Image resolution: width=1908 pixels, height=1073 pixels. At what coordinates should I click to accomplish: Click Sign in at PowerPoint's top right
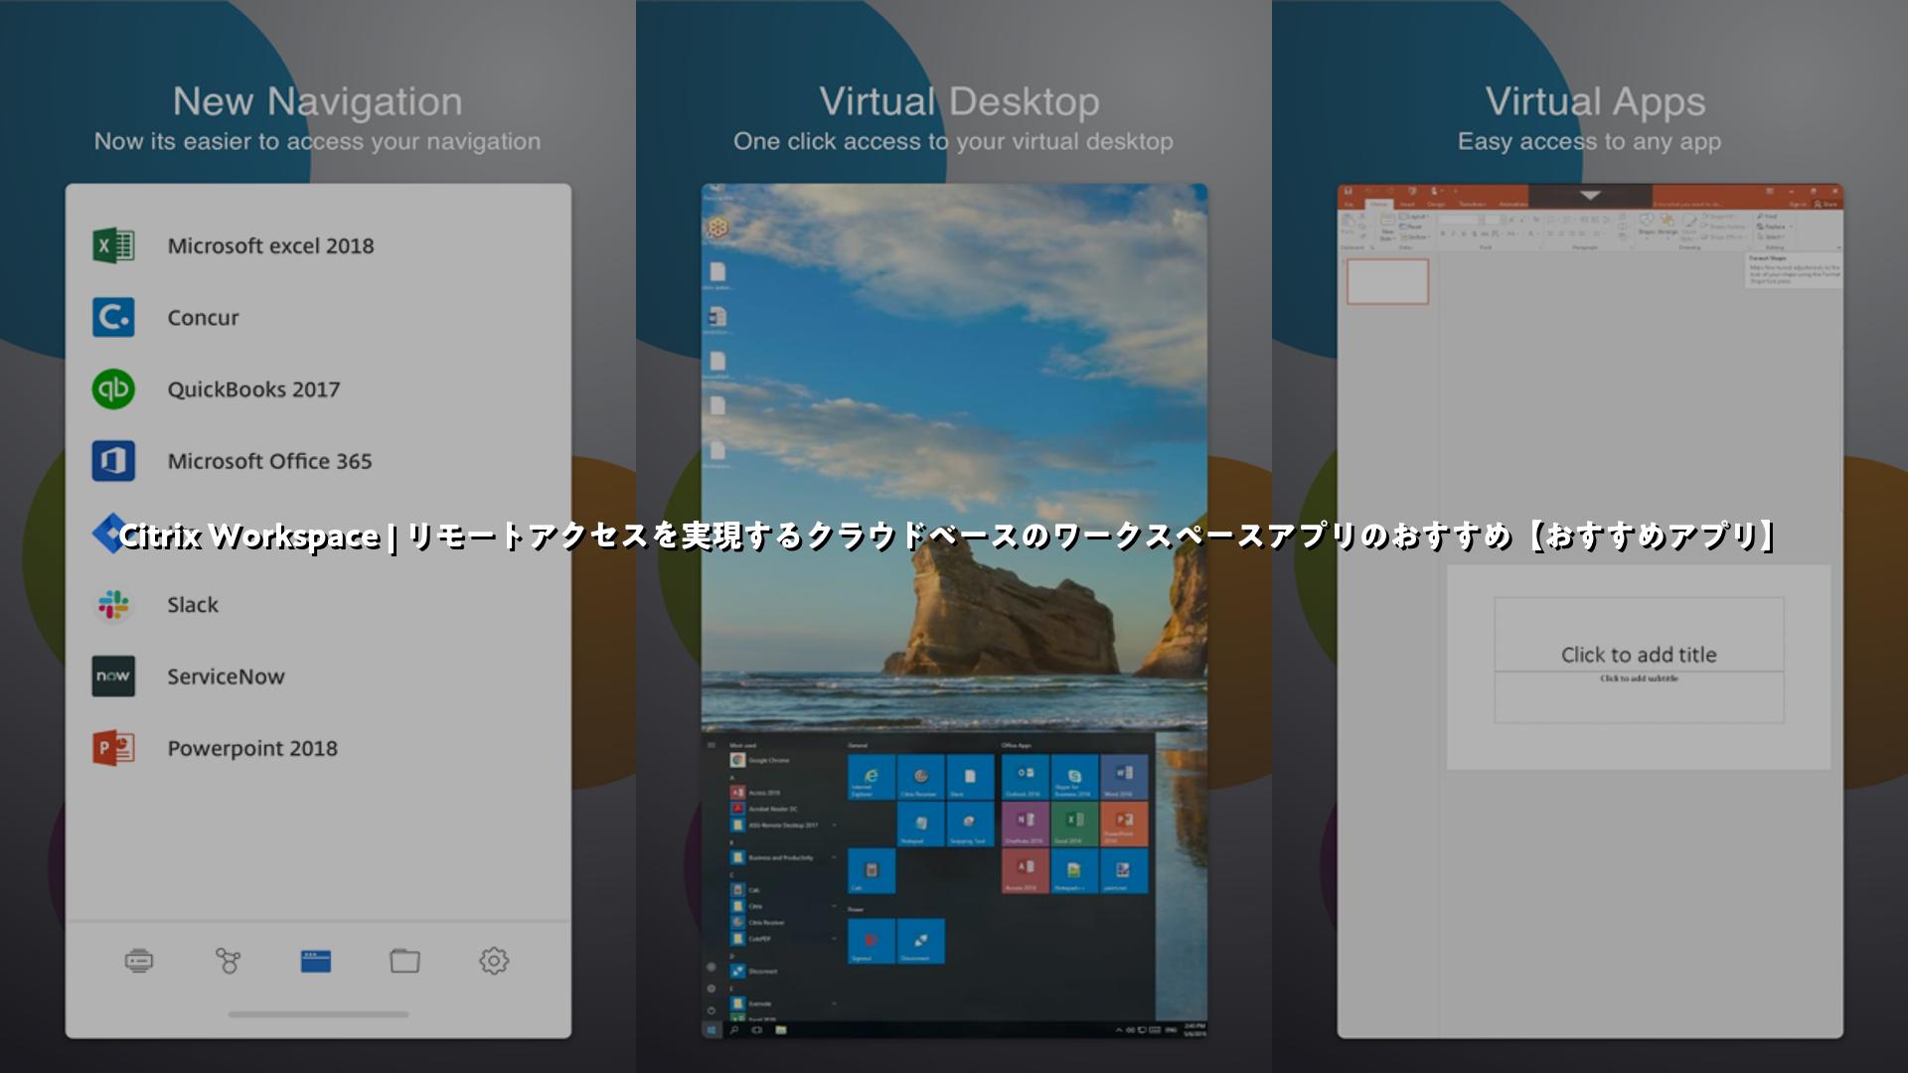point(1799,204)
